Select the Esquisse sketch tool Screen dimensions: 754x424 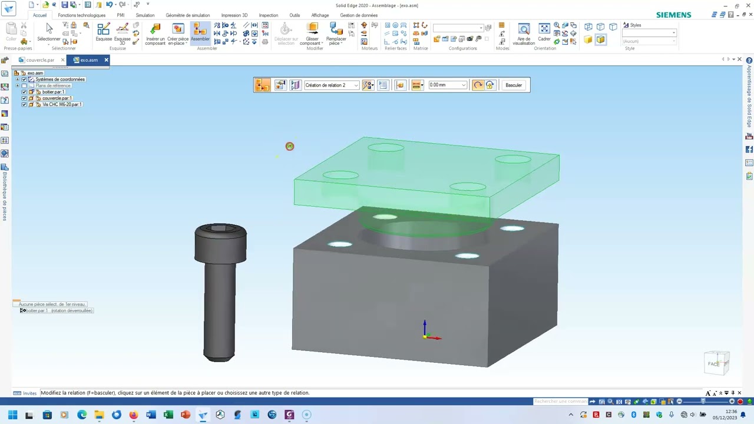104,33
